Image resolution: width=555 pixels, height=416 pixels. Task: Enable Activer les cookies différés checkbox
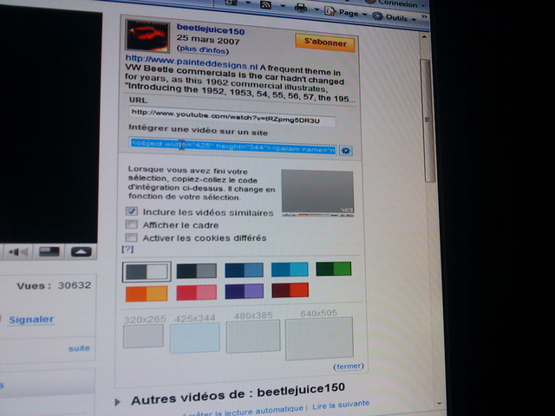[x=132, y=237]
